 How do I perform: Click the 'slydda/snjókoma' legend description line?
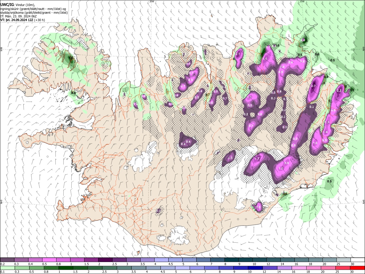click(34, 13)
